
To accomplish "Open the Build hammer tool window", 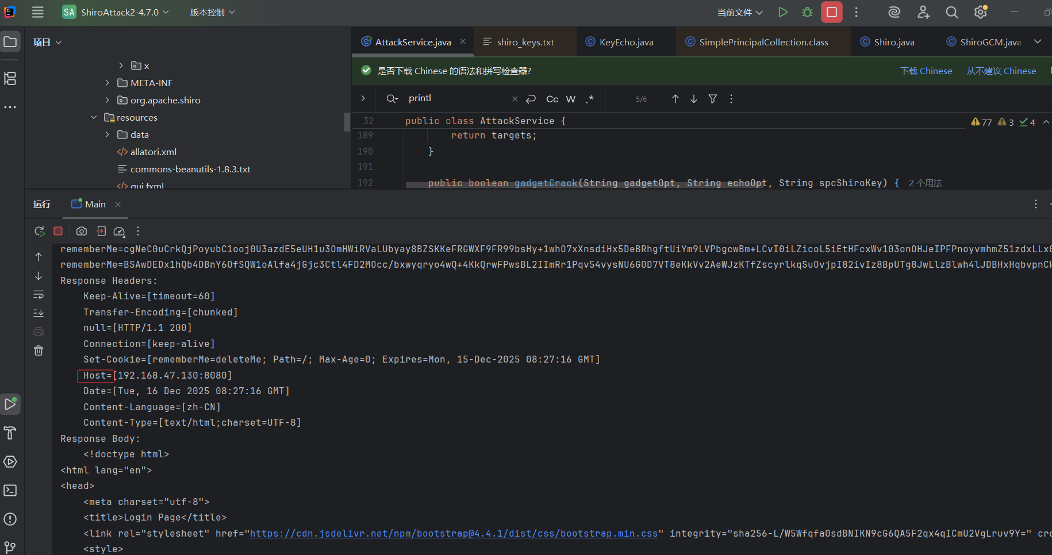I will (10, 433).
